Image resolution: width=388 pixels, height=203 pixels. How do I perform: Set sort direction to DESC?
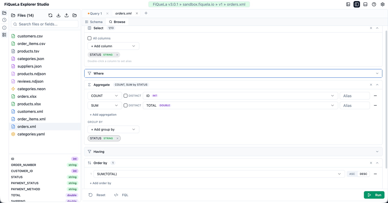[363, 174]
